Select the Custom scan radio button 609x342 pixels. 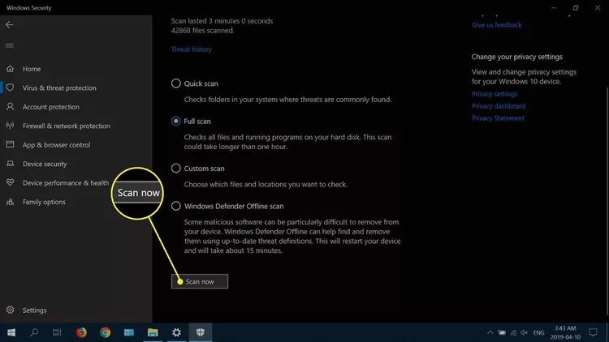point(176,169)
